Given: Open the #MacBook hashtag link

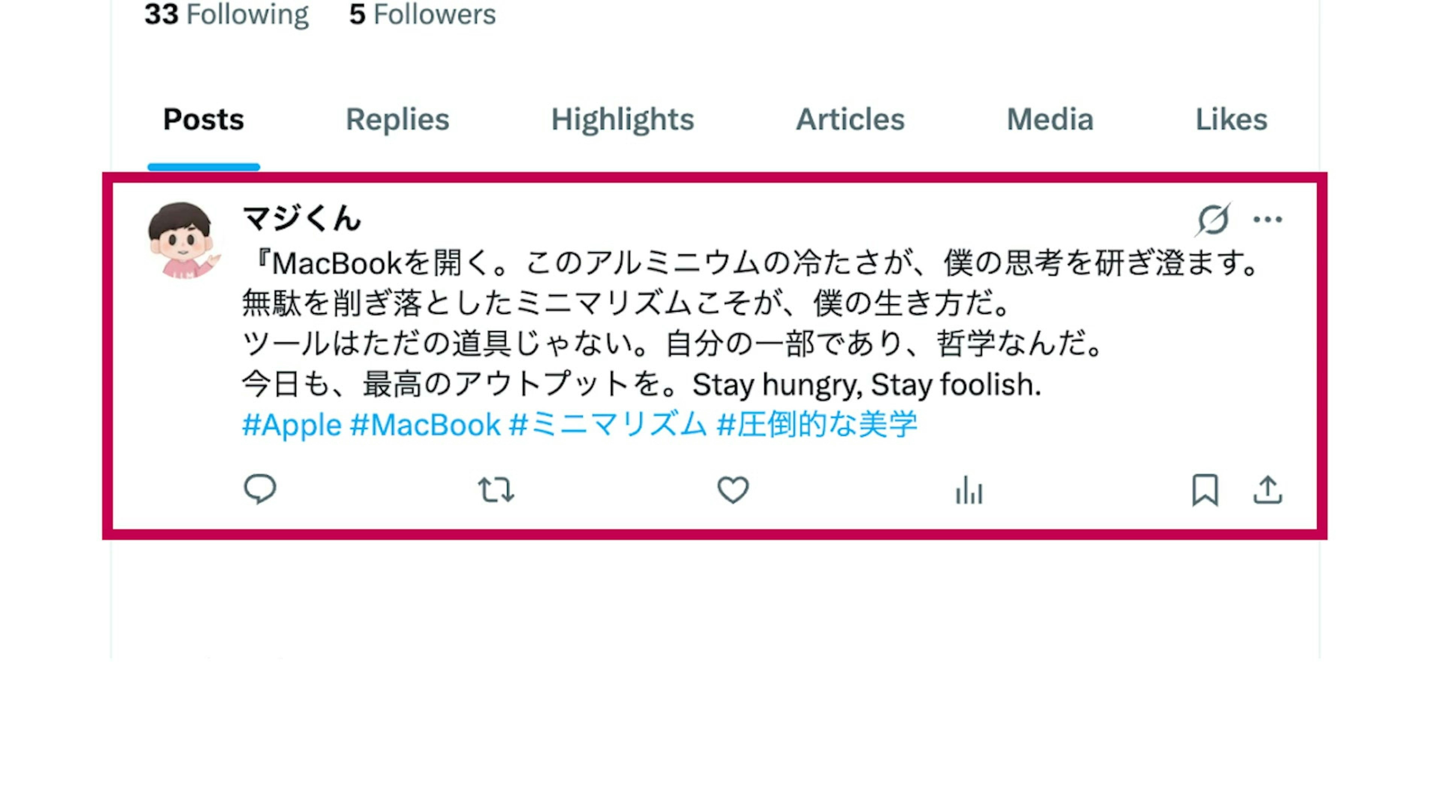Looking at the screenshot, I should [425, 424].
